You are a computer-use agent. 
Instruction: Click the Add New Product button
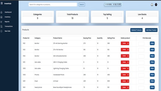coord(151,30)
